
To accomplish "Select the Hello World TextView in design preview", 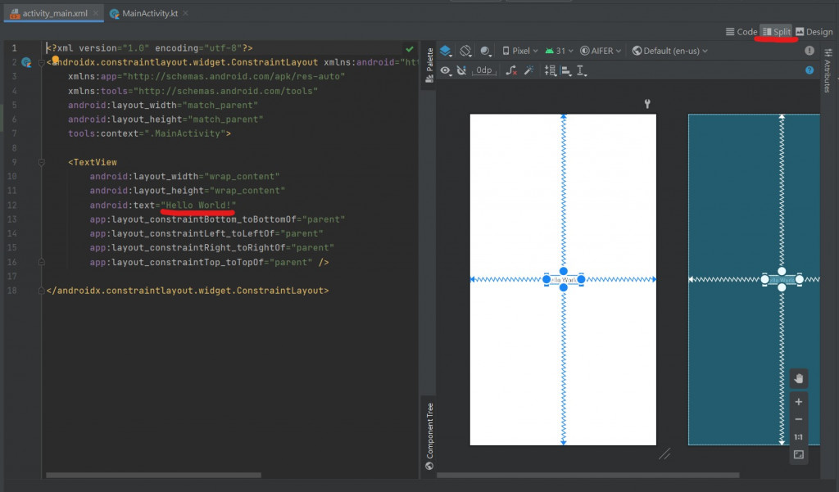I will point(564,280).
